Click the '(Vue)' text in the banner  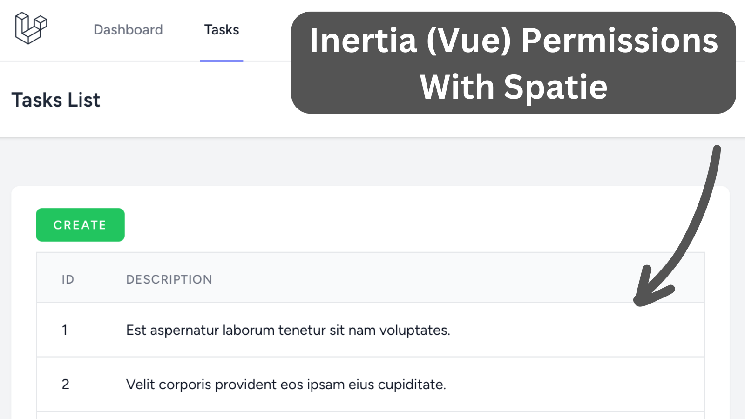[x=469, y=41]
